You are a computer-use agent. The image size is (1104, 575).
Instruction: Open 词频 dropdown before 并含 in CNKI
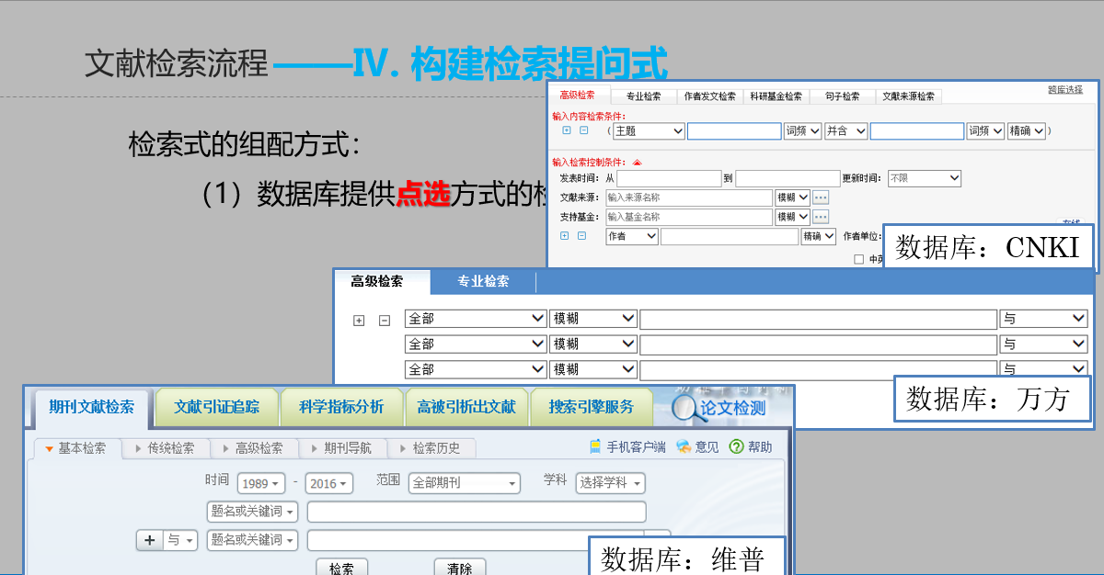(x=802, y=131)
